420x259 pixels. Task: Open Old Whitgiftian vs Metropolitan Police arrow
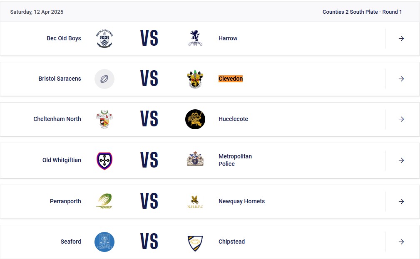(401, 160)
